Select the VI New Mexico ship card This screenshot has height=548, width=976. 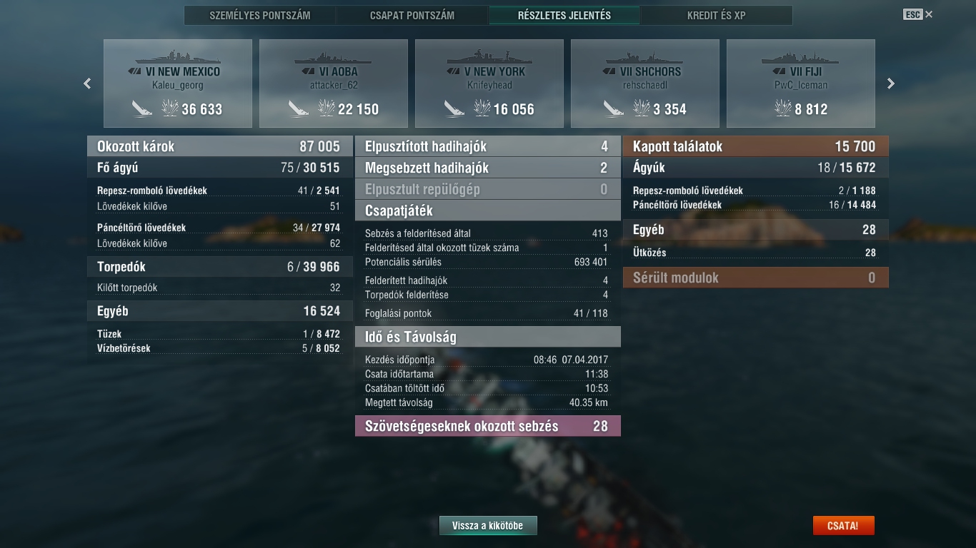pyautogui.click(x=178, y=83)
